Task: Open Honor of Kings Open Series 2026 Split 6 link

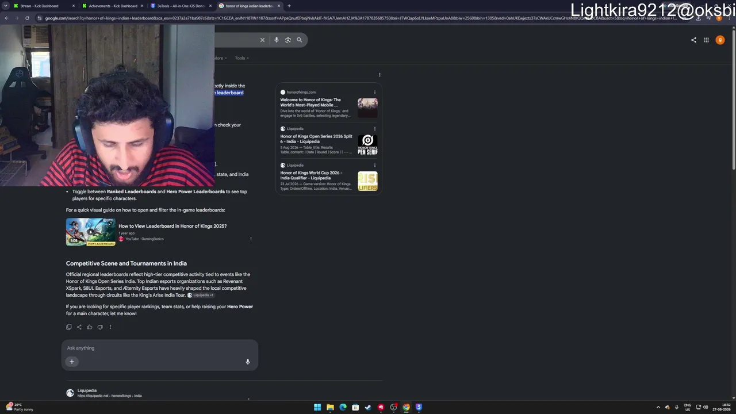Action: [316, 139]
